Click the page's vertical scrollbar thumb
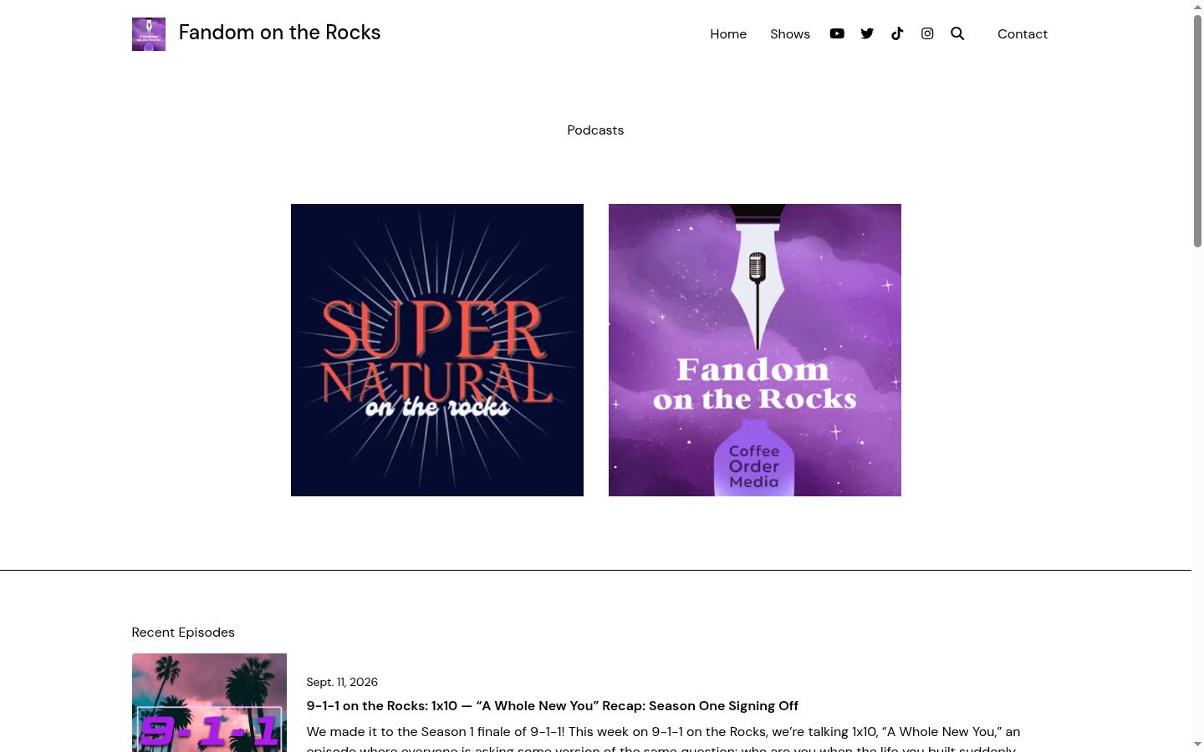Image resolution: width=1204 pixels, height=752 pixels. click(1197, 130)
